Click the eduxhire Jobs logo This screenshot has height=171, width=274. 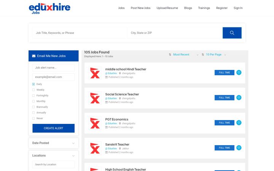coord(49,8)
